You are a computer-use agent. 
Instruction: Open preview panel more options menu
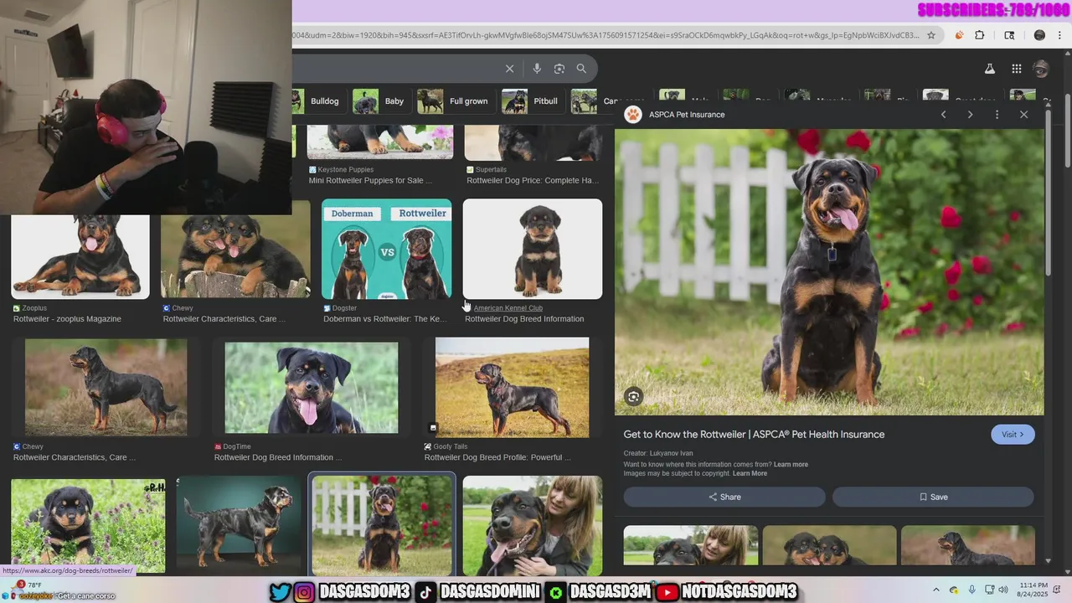click(997, 115)
